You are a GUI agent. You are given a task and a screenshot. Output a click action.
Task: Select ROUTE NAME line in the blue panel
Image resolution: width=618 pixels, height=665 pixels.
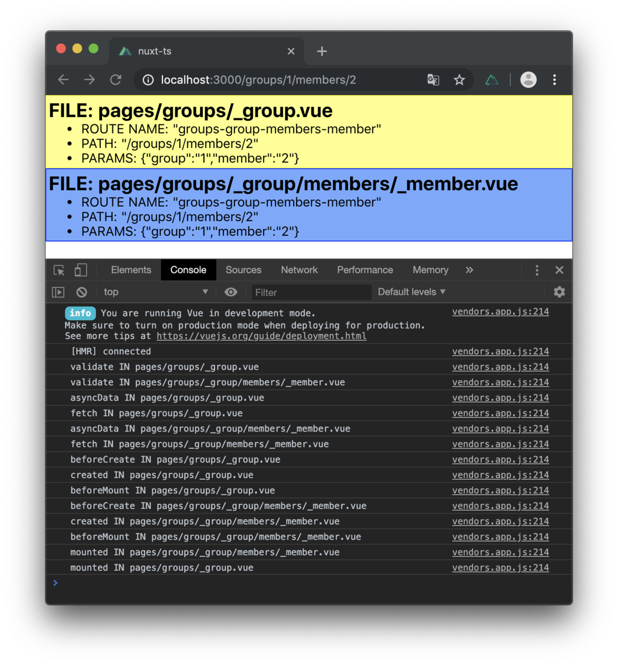[231, 202]
